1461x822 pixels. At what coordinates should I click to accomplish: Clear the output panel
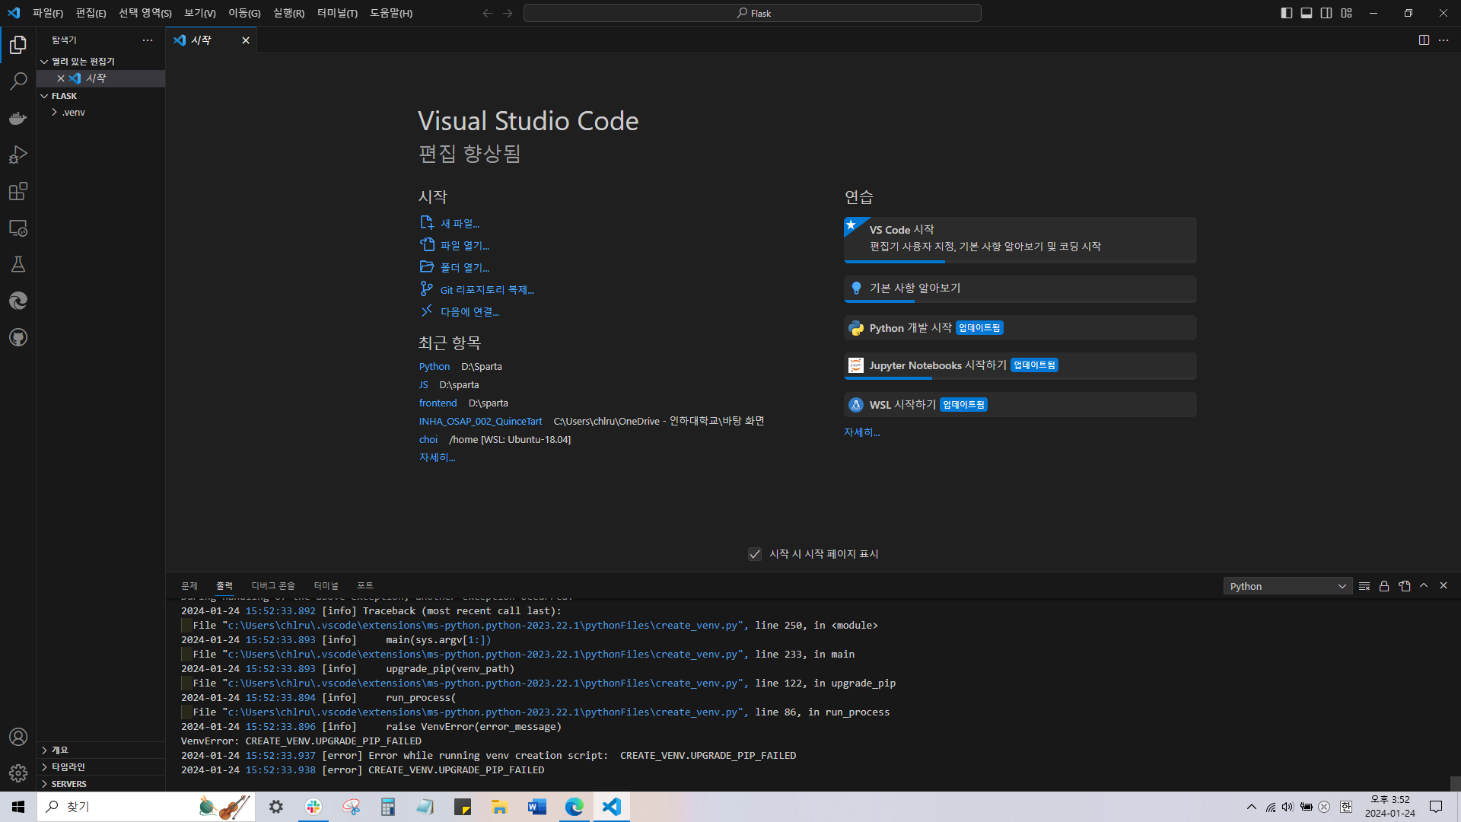[x=1364, y=586]
